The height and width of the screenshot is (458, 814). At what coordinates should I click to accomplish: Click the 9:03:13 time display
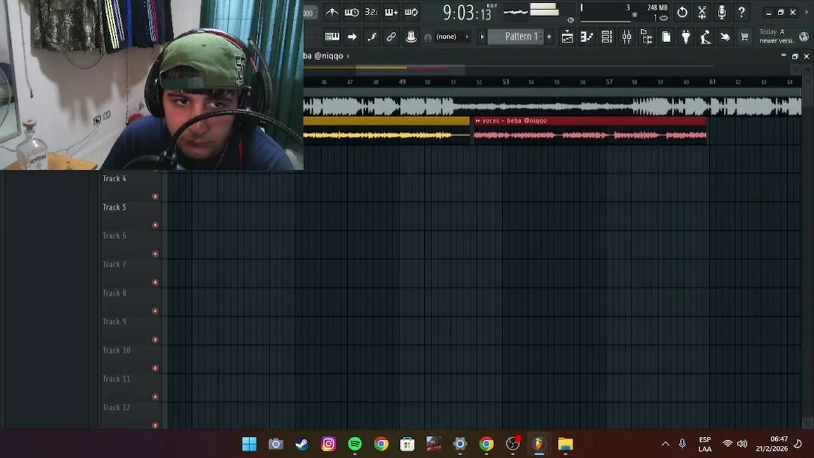coord(467,13)
